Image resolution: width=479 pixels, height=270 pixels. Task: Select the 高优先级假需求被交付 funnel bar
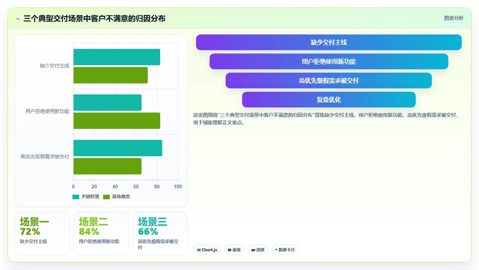(x=329, y=81)
